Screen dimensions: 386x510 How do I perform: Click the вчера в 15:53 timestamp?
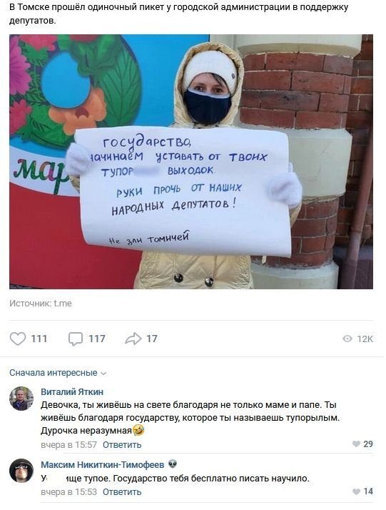coord(69,491)
